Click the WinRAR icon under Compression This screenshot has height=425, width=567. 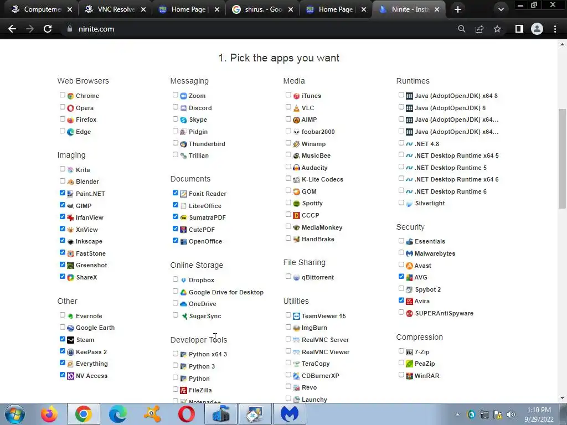click(x=409, y=376)
